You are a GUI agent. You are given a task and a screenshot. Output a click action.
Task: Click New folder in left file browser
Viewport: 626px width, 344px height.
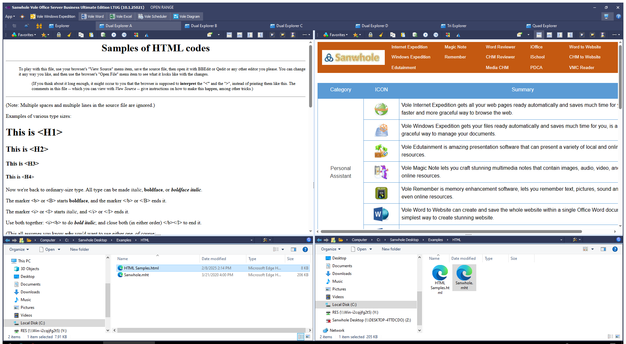pyautogui.click(x=80, y=249)
